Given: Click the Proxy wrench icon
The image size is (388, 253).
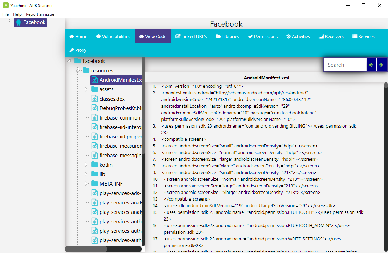Looking at the screenshot, I should click(72, 50).
